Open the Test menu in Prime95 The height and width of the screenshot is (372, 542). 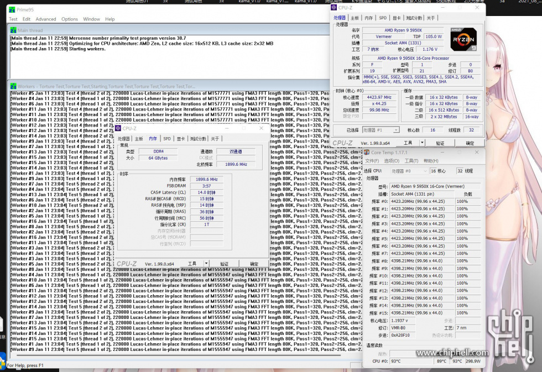[13, 19]
